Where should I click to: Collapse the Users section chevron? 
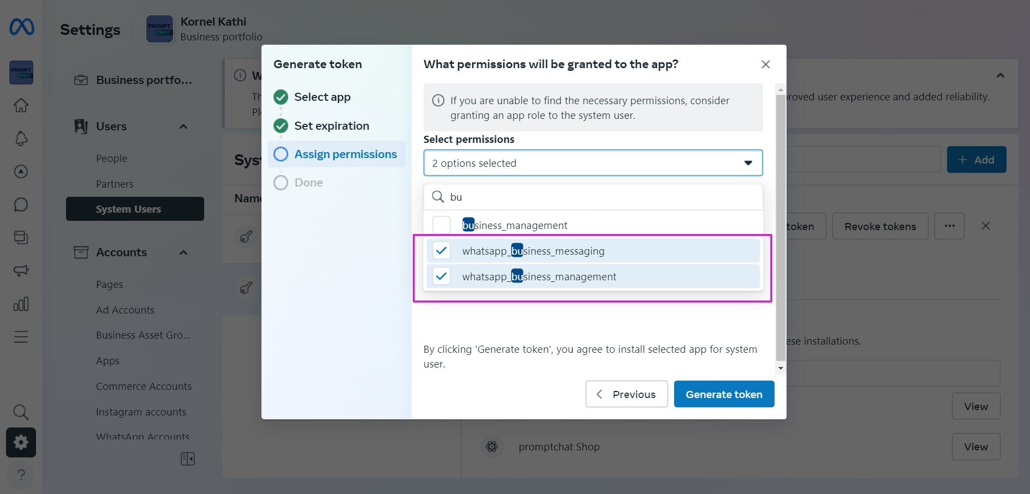183,126
